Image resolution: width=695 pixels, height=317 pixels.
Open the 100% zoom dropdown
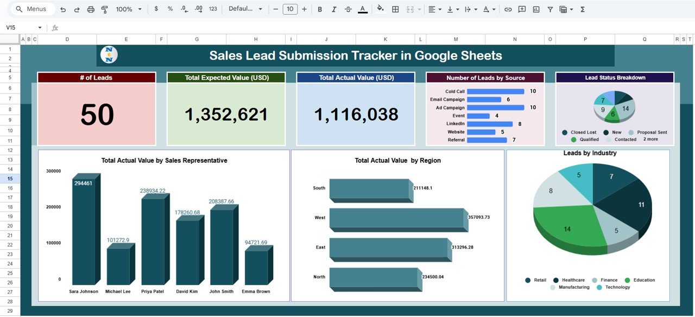coord(129,9)
